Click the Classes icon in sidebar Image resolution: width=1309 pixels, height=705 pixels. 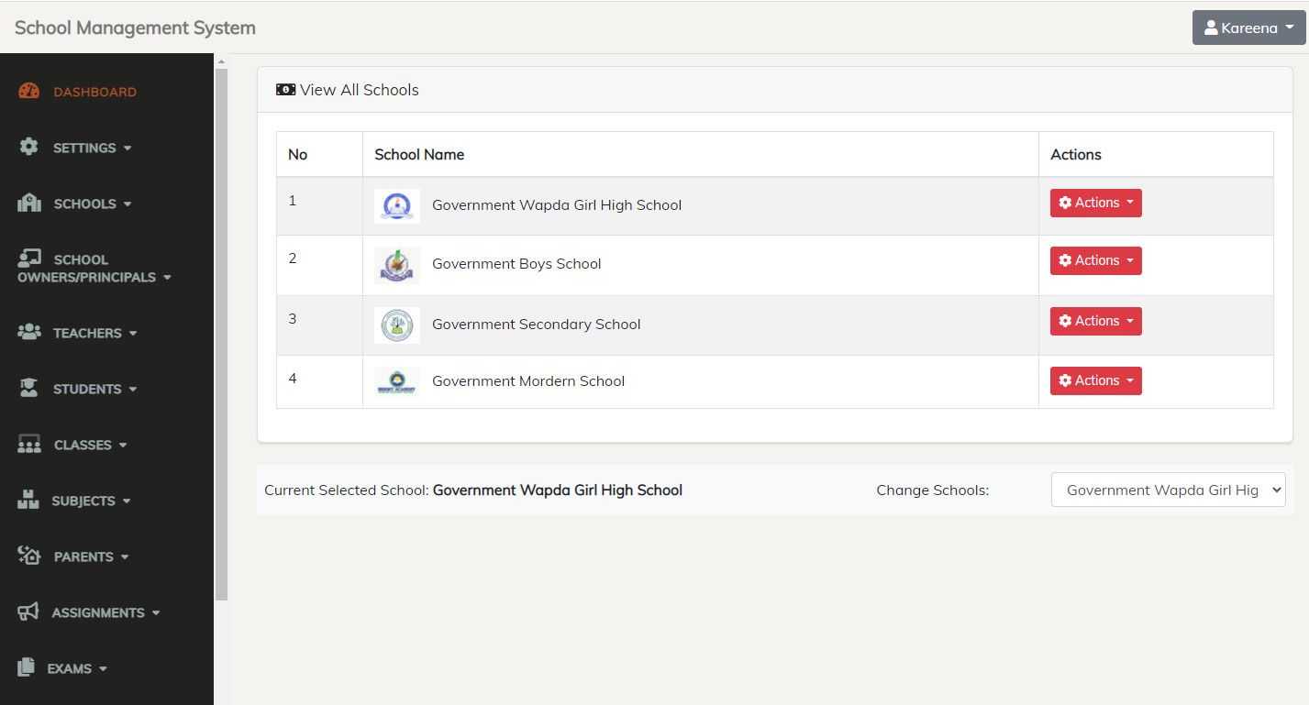pos(29,445)
